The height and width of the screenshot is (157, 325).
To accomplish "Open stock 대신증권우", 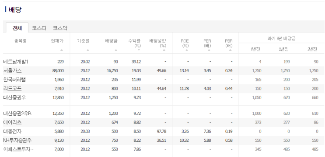I will (x=15, y=97).
